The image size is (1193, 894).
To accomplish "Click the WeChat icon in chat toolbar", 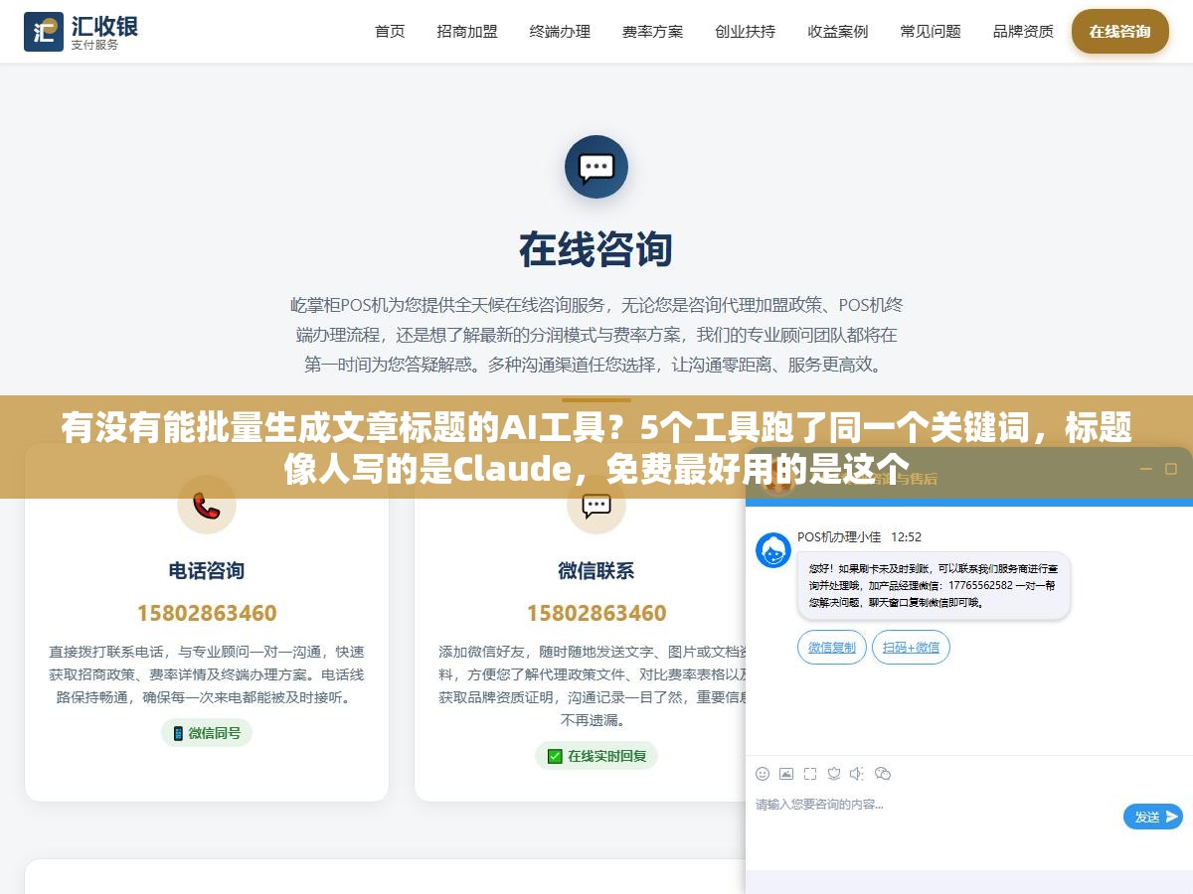I will (x=883, y=774).
